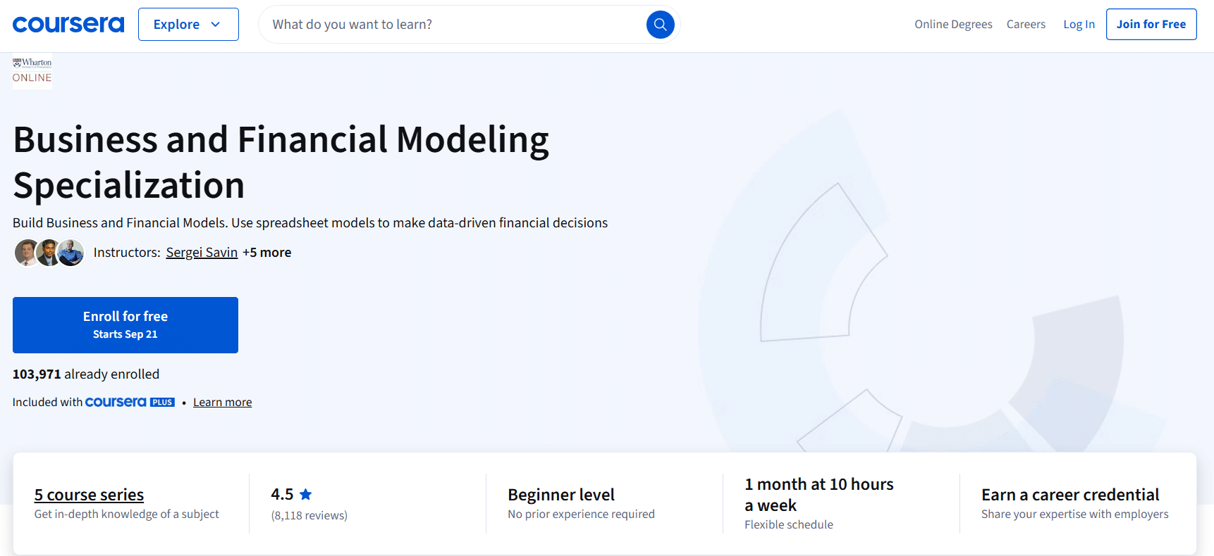The width and height of the screenshot is (1214, 556).
Task: Click the Enroll for free button
Action: [x=125, y=325]
